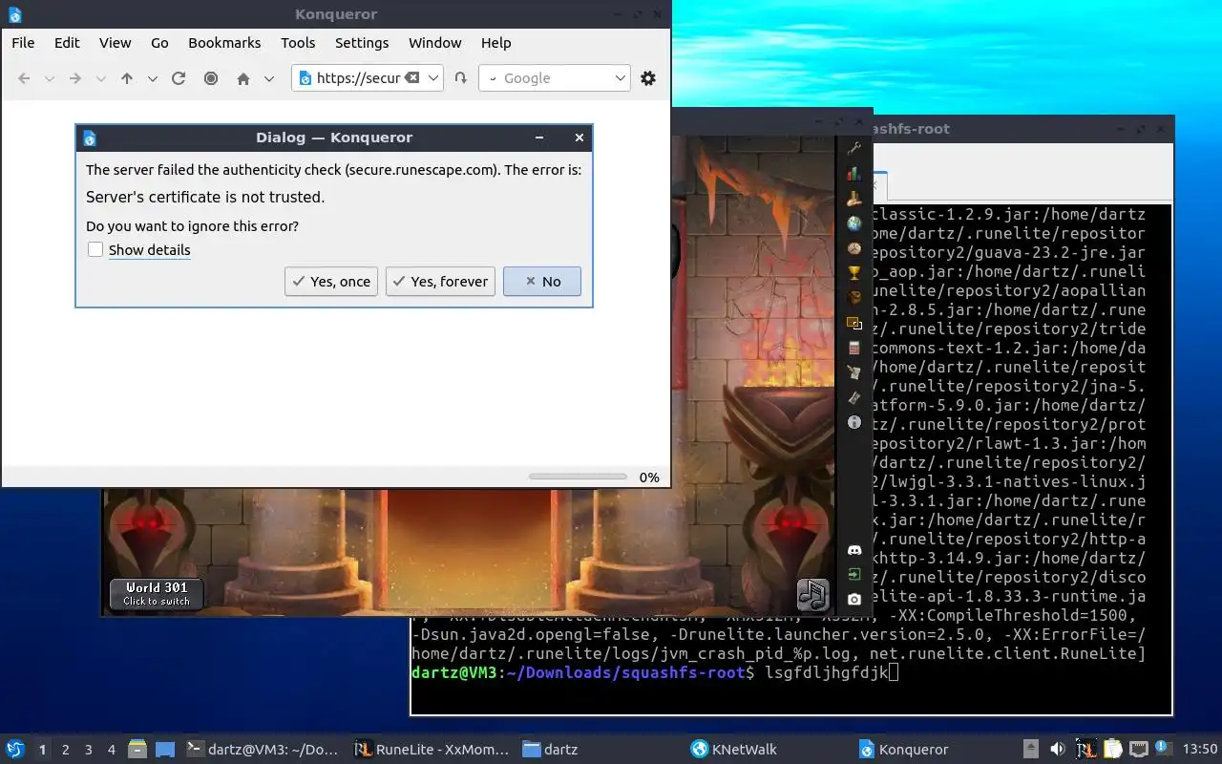The image size is (1222, 764).
Task: Click the green login arrow icon in RuneLite
Action: click(854, 575)
